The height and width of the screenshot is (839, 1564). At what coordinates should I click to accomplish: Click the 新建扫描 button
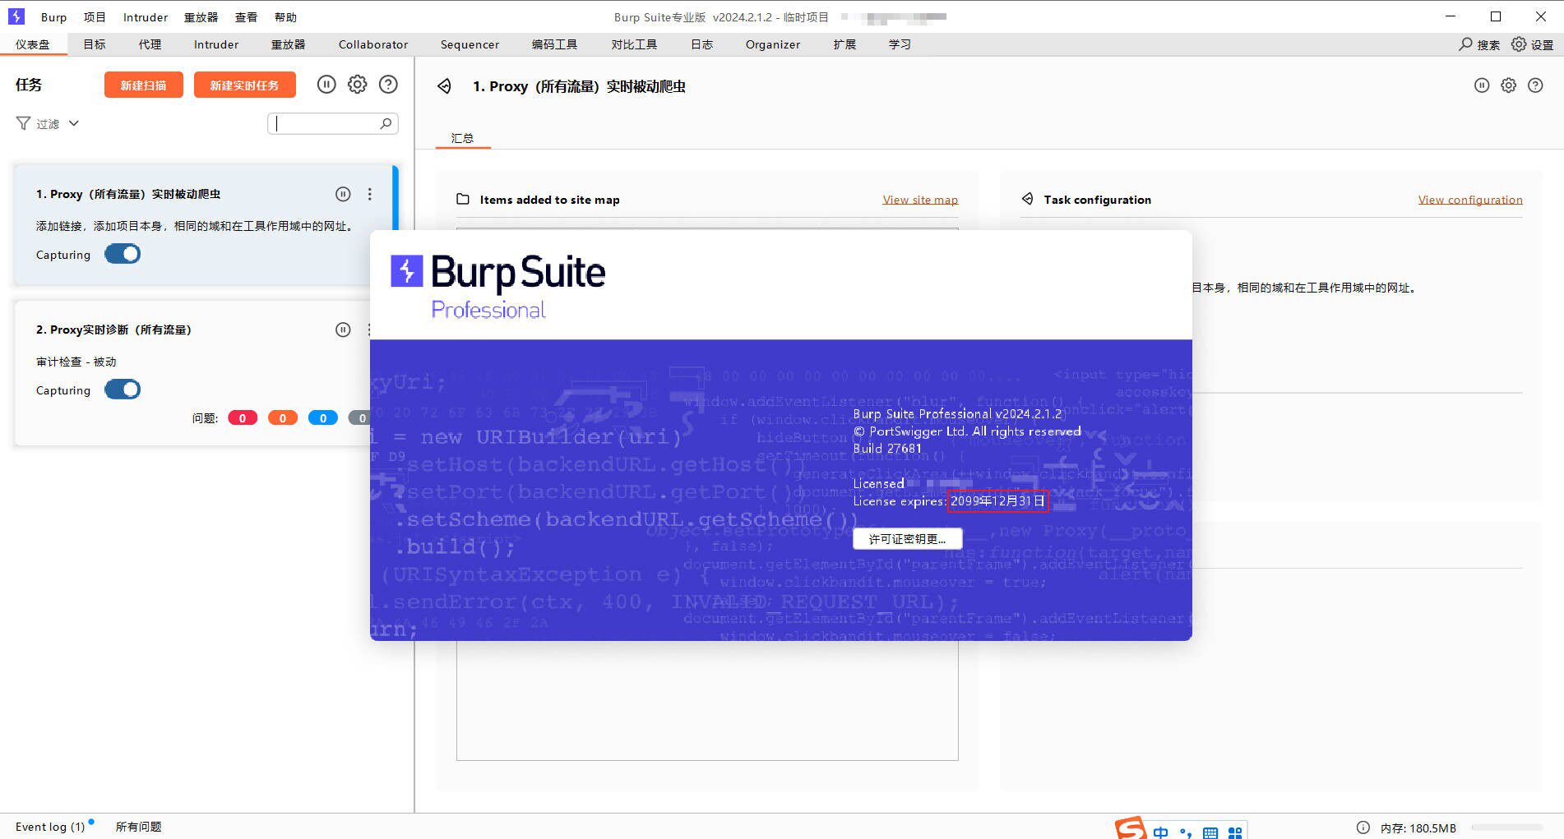click(x=143, y=85)
